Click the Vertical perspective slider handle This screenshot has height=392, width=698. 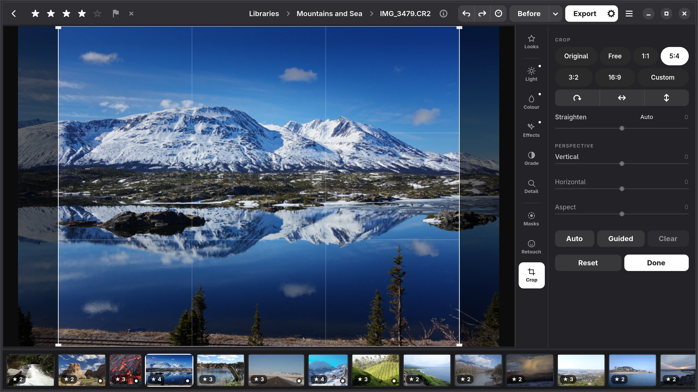[622, 163]
